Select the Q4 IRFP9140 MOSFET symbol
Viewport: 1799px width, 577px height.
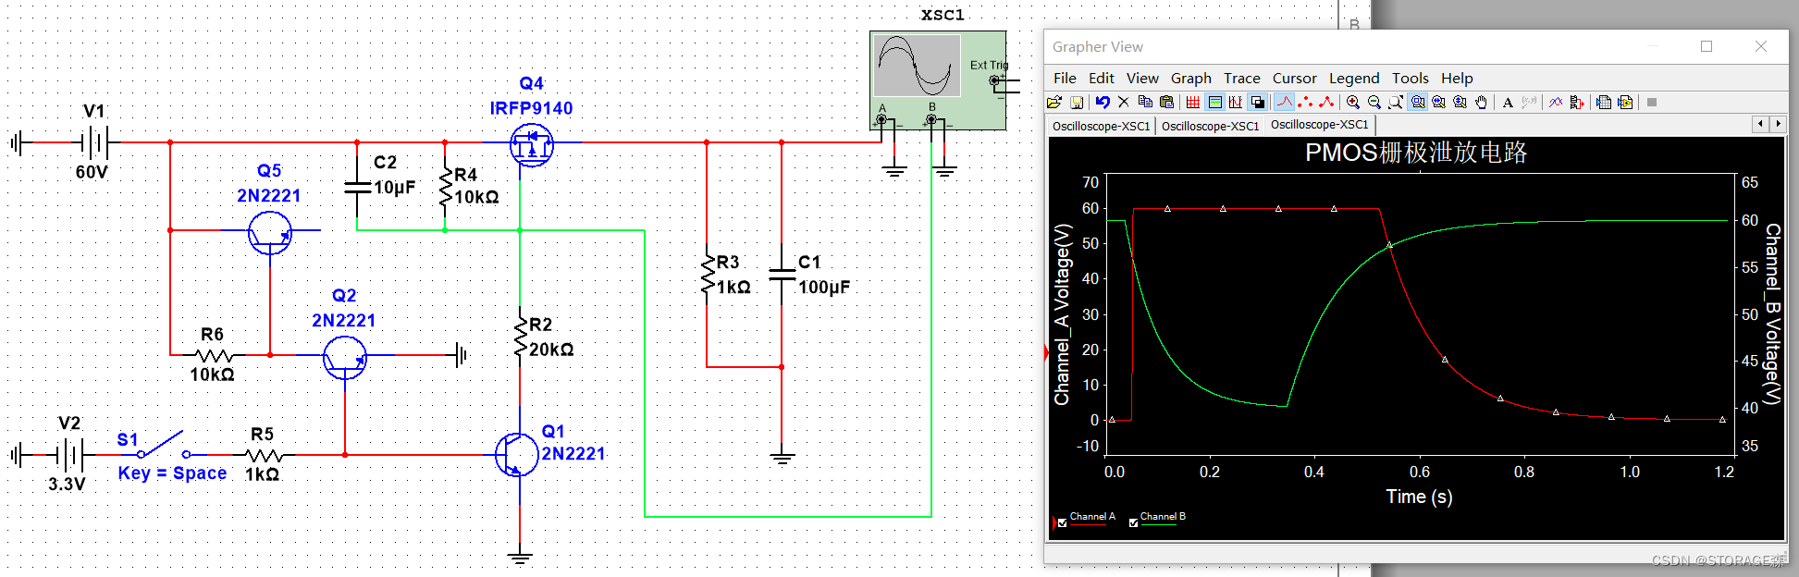[x=532, y=144]
